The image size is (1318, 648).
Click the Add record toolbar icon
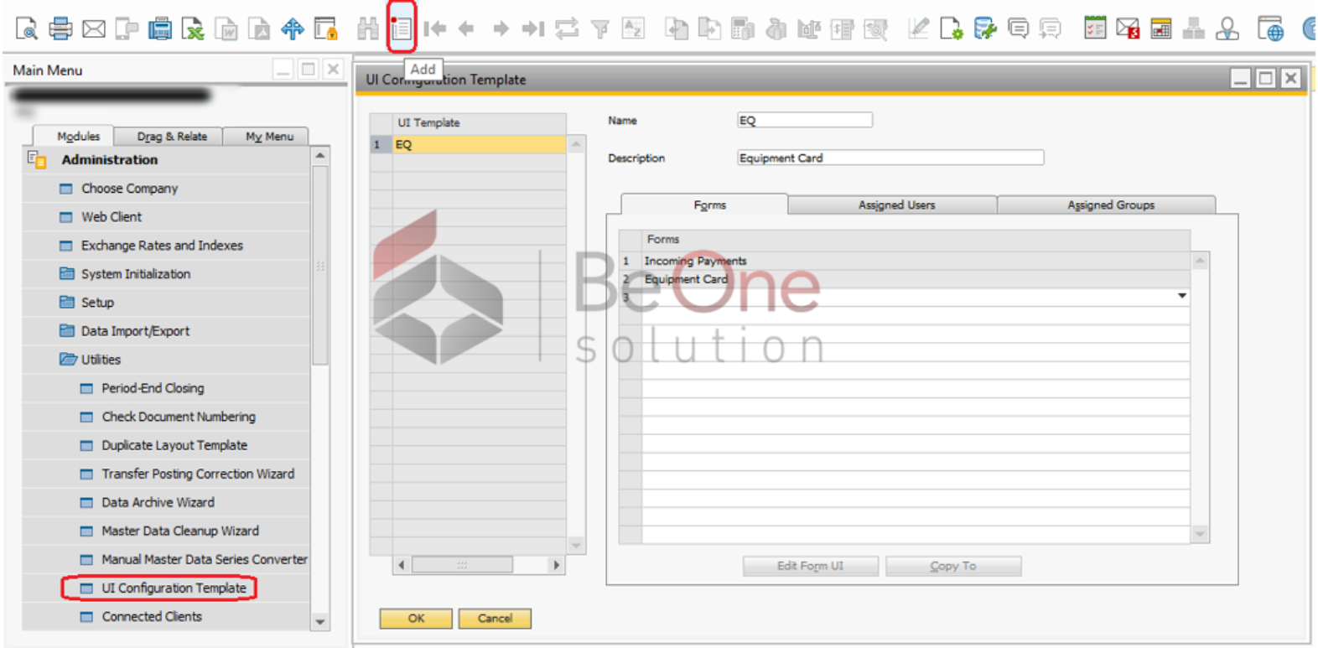click(402, 29)
